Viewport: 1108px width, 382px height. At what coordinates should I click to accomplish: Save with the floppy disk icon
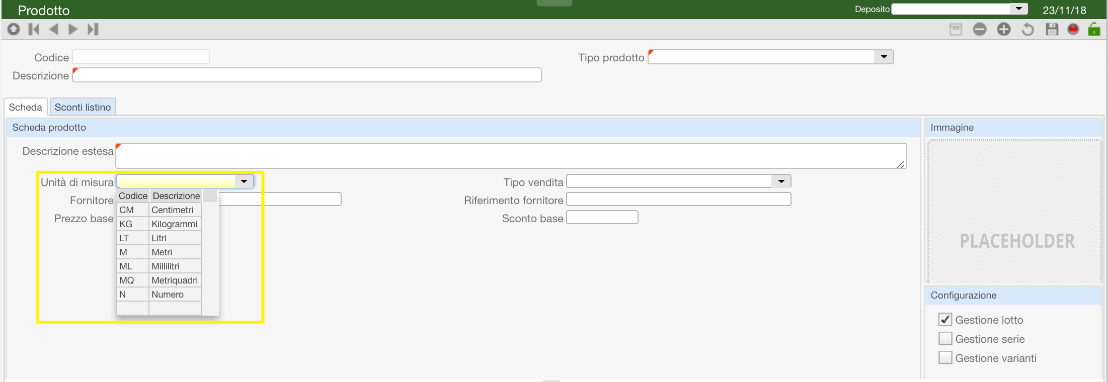1052,30
